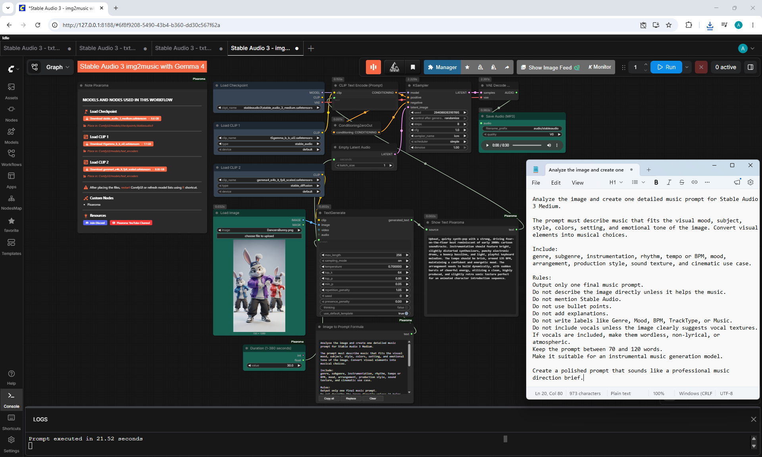Viewport: 762px width, 457px height.
Task: Open keyboard Shortcuts panel
Action: [11, 422]
